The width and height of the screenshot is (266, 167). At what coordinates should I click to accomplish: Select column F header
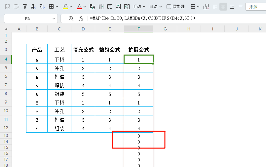click(x=138, y=29)
